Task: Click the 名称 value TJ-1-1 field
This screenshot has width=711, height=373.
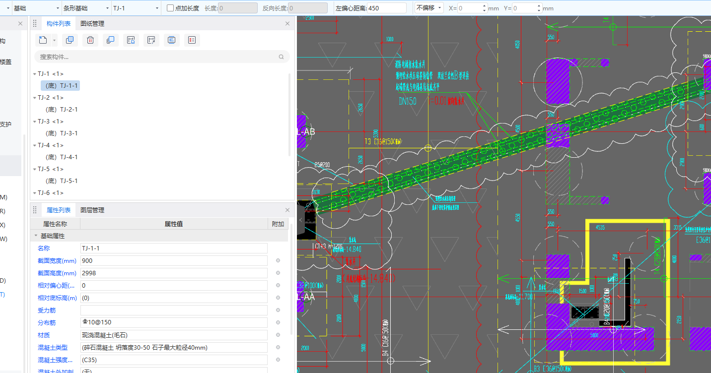Action: (x=174, y=248)
